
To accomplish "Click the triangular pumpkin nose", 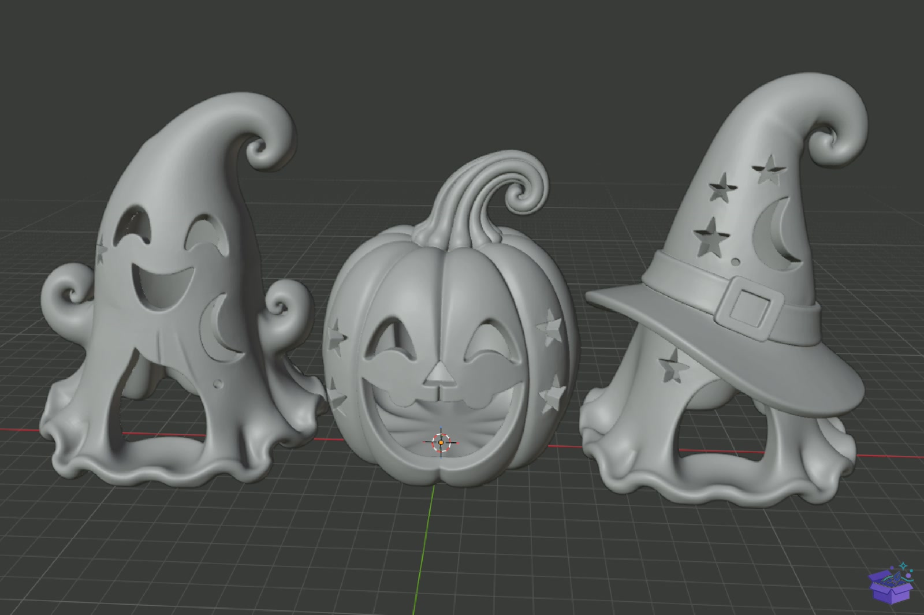I will [x=440, y=374].
